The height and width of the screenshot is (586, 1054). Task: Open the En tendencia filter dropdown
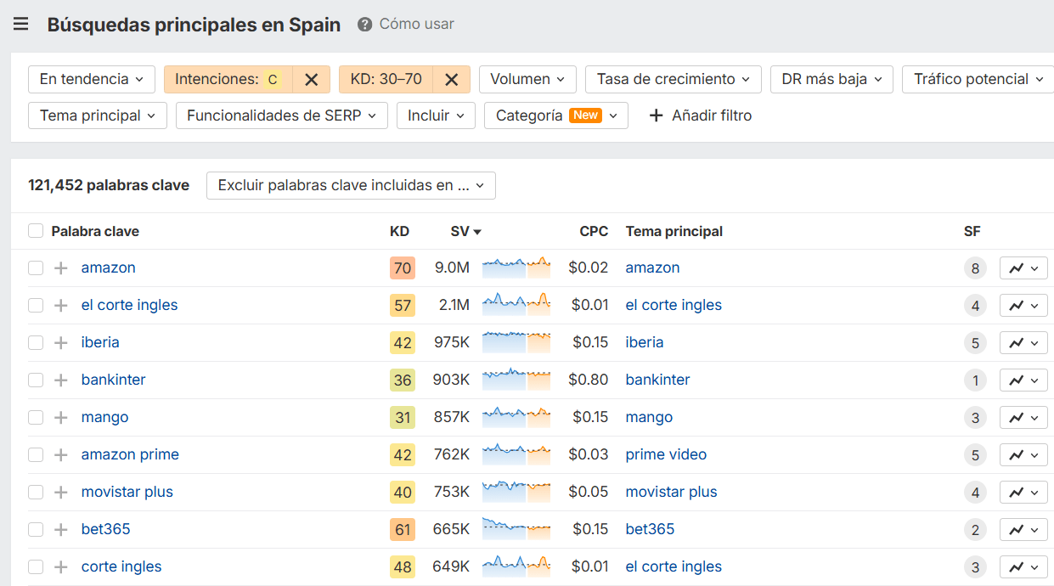[x=92, y=79]
